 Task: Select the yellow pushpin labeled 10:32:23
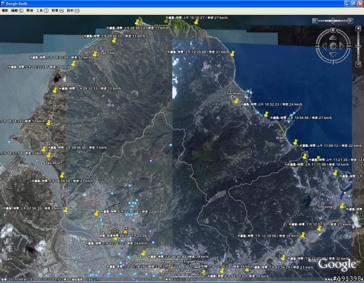click(237, 101)
